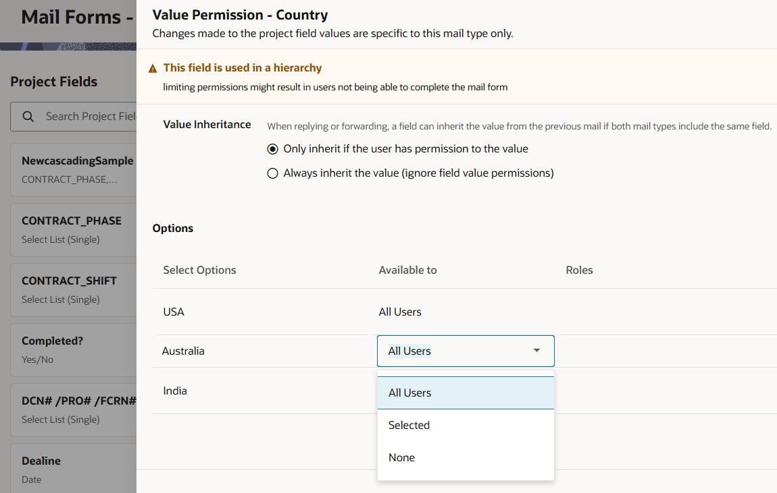This screenshot has width=777, height=493.
Task: Click the Australia option label
Action: point(183,351)
